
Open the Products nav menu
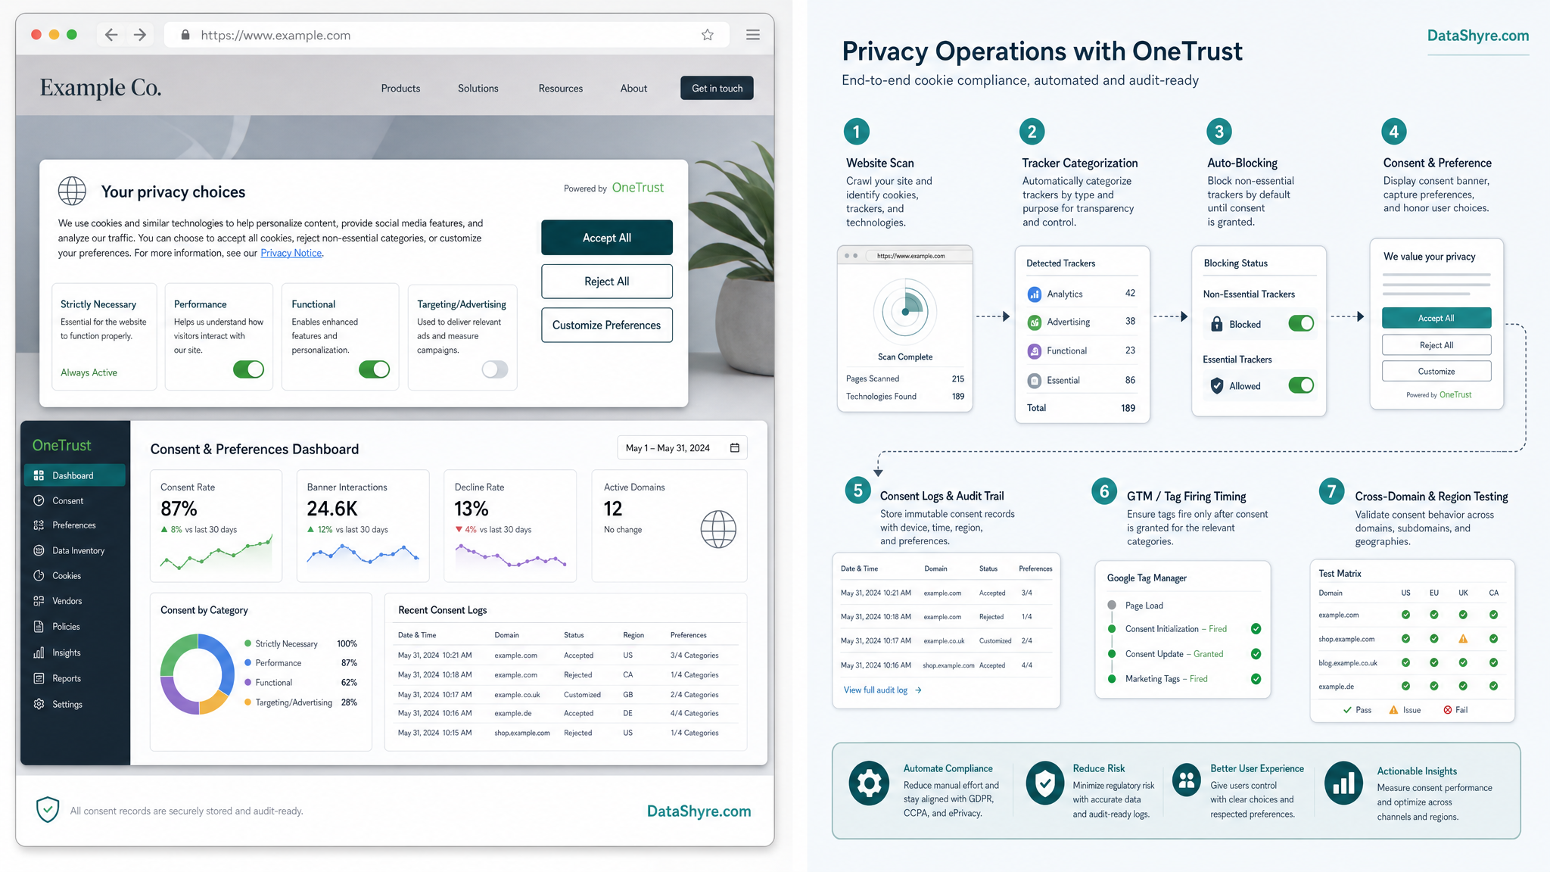click(x=400, y=89)
